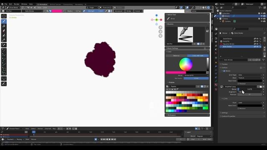267x150 pixels.
Task: Open the stroke Style Texture dropdown
Action: point(249,78)
